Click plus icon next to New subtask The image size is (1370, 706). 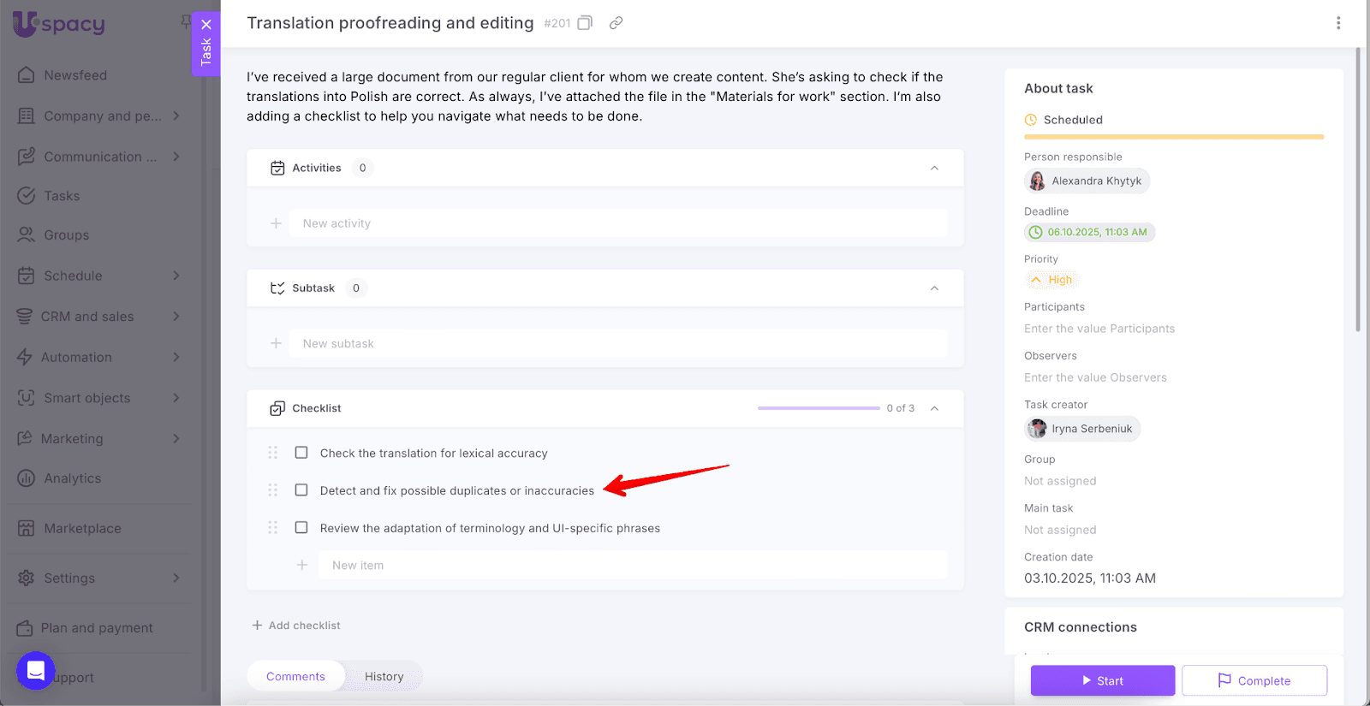pos(276,343)
